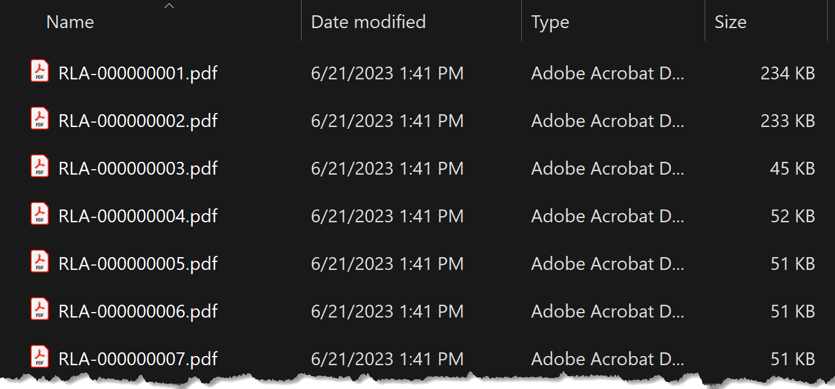Select file name RLA-000000001.pdf
Viewport: 835px width, 389px height.
138,73
